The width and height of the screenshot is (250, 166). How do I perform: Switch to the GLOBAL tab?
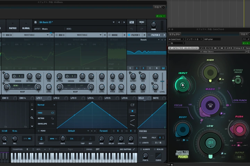point(26,26)
